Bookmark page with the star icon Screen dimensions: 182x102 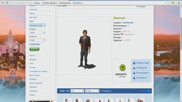[x=166, y=3]
